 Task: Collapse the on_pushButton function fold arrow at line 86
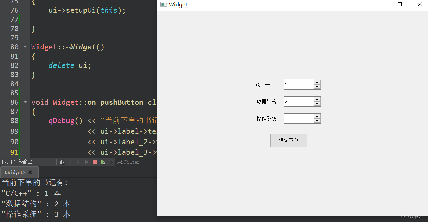pyautogui.click(x=25, y=102)
